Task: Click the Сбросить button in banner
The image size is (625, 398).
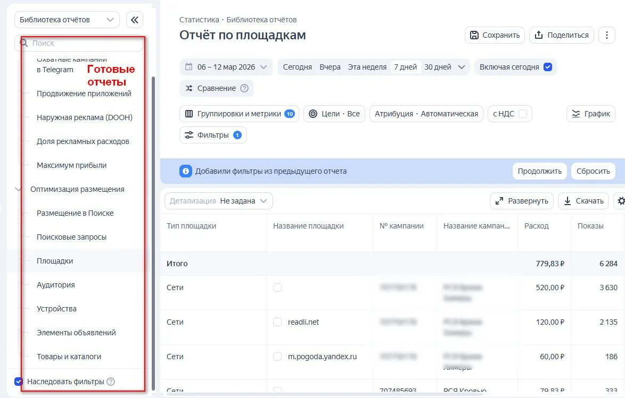Action: click(x=593, y=171)
